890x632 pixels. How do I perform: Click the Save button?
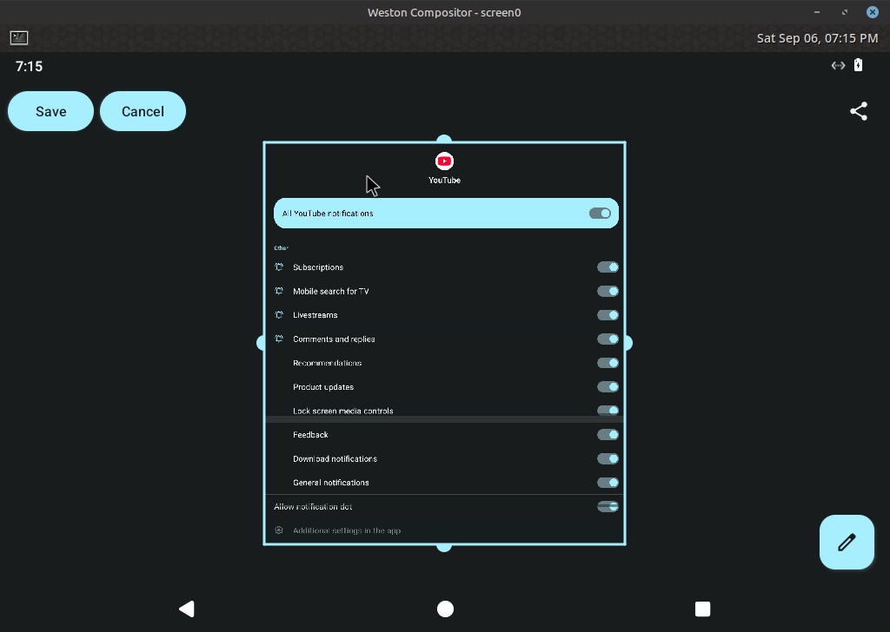tap(51, 111)
